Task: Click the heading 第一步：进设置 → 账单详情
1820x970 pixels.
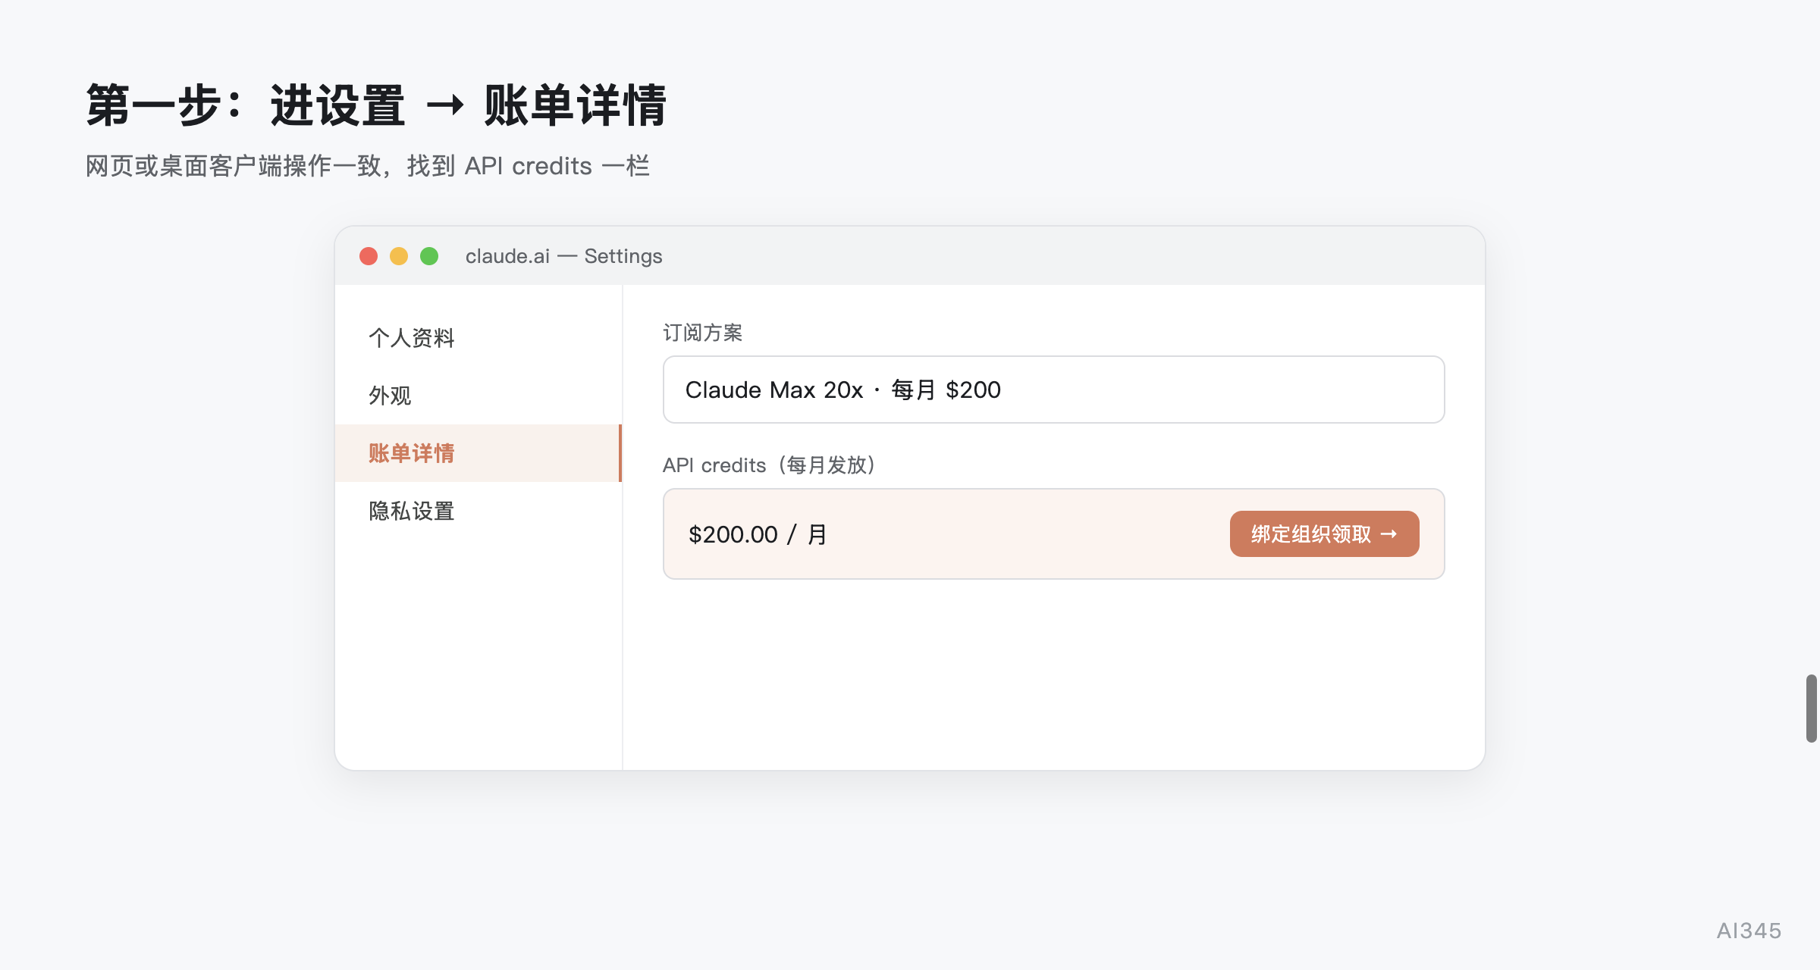Action: 376,105
